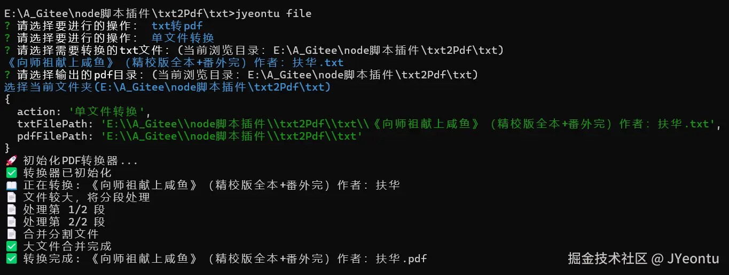Click page icon beside 处理第 2/2 段

click(11, 222)
